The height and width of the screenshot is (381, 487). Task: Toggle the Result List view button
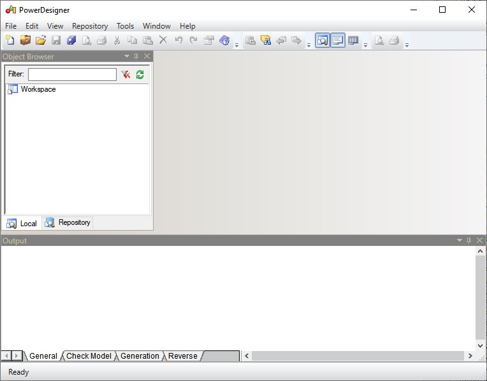click(x=353, y=40)
